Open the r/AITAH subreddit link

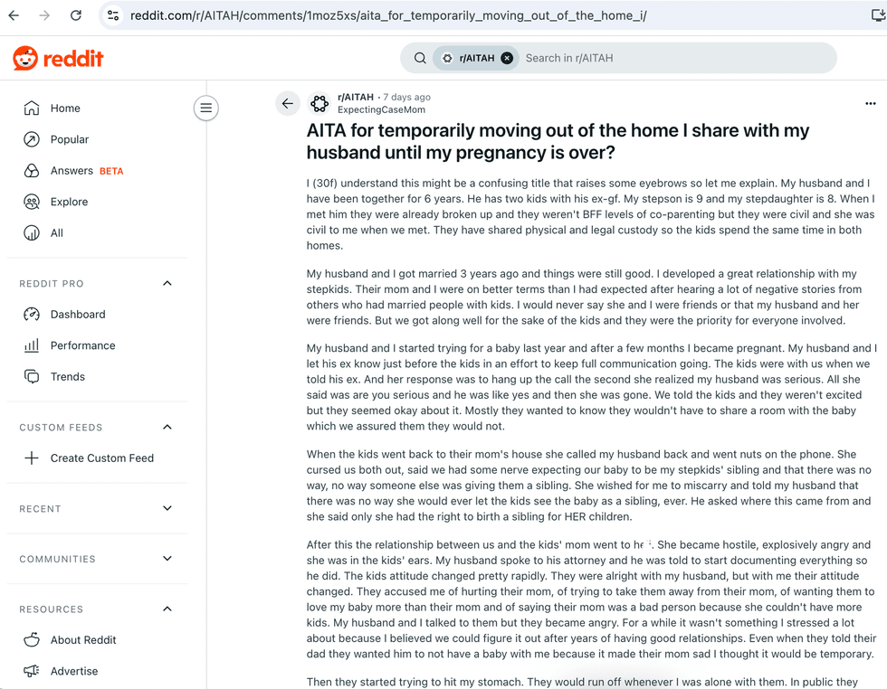click(x=355, y=97)
